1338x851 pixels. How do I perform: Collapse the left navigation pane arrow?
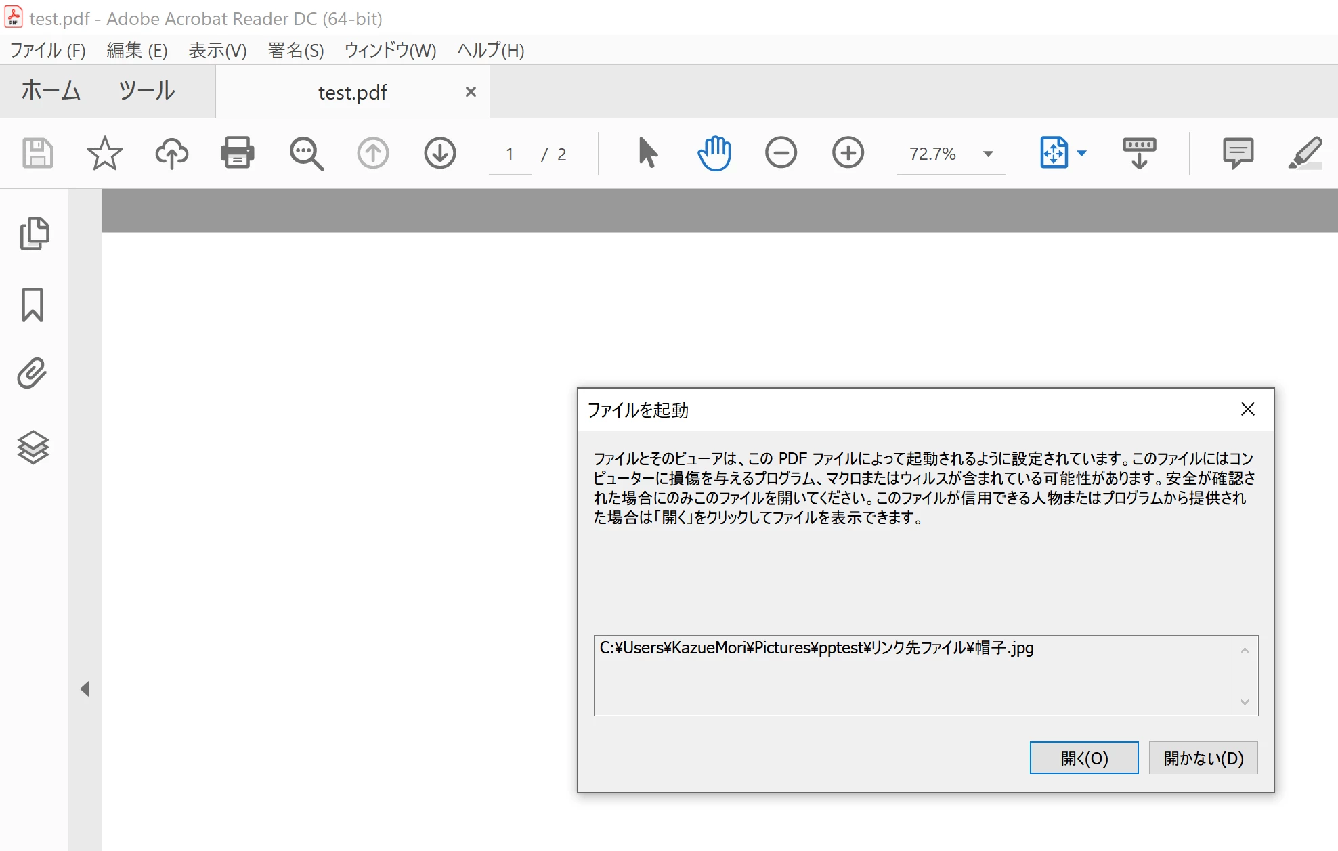pyautogui.click(x=85, y=689)
